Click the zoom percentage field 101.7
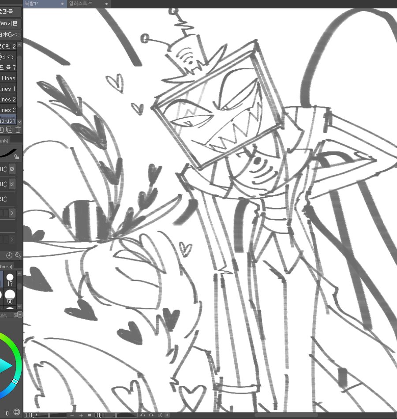Image resolution: width=397 pixels, height=419 pixels. pos(31,415)
